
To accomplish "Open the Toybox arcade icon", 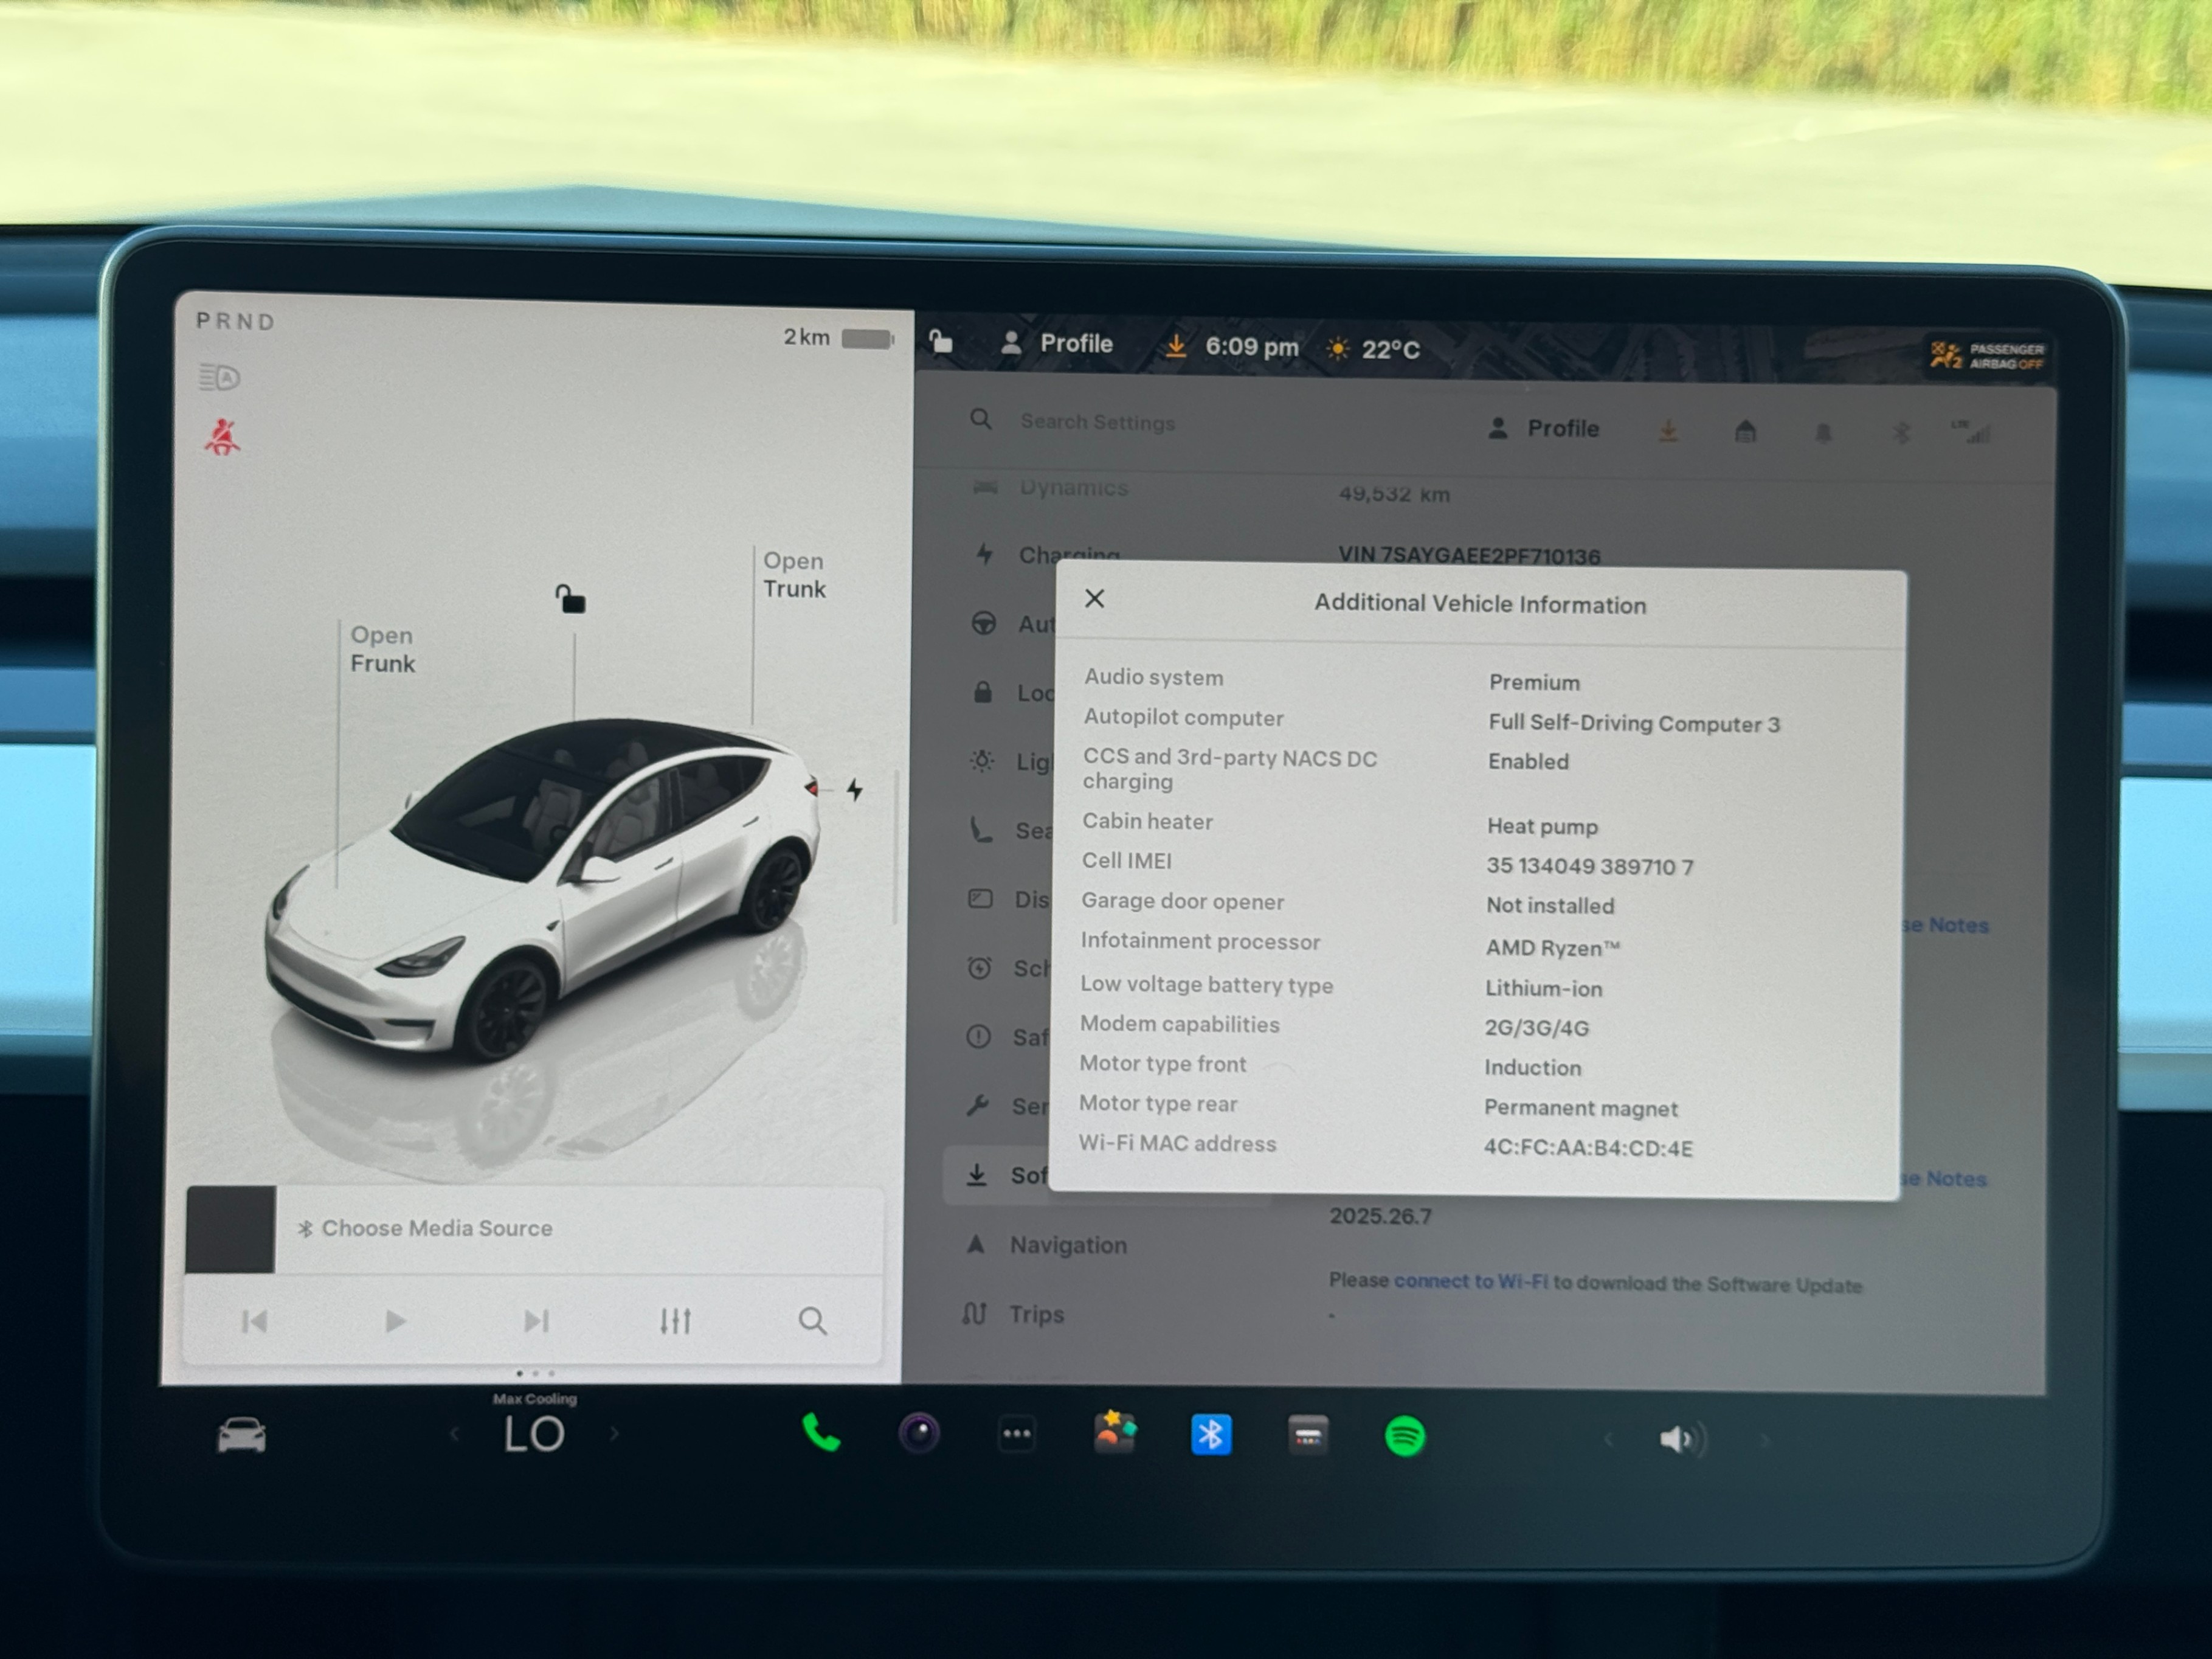I will coord(1114,1432).
